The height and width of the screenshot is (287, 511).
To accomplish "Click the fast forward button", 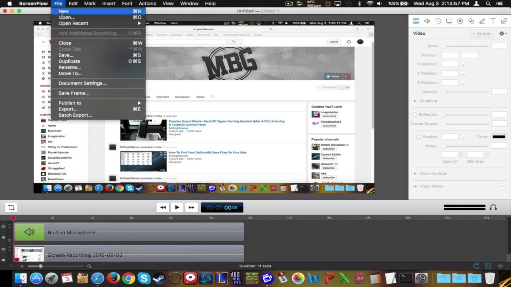I will pyautogui.click(x=191, y=207).
